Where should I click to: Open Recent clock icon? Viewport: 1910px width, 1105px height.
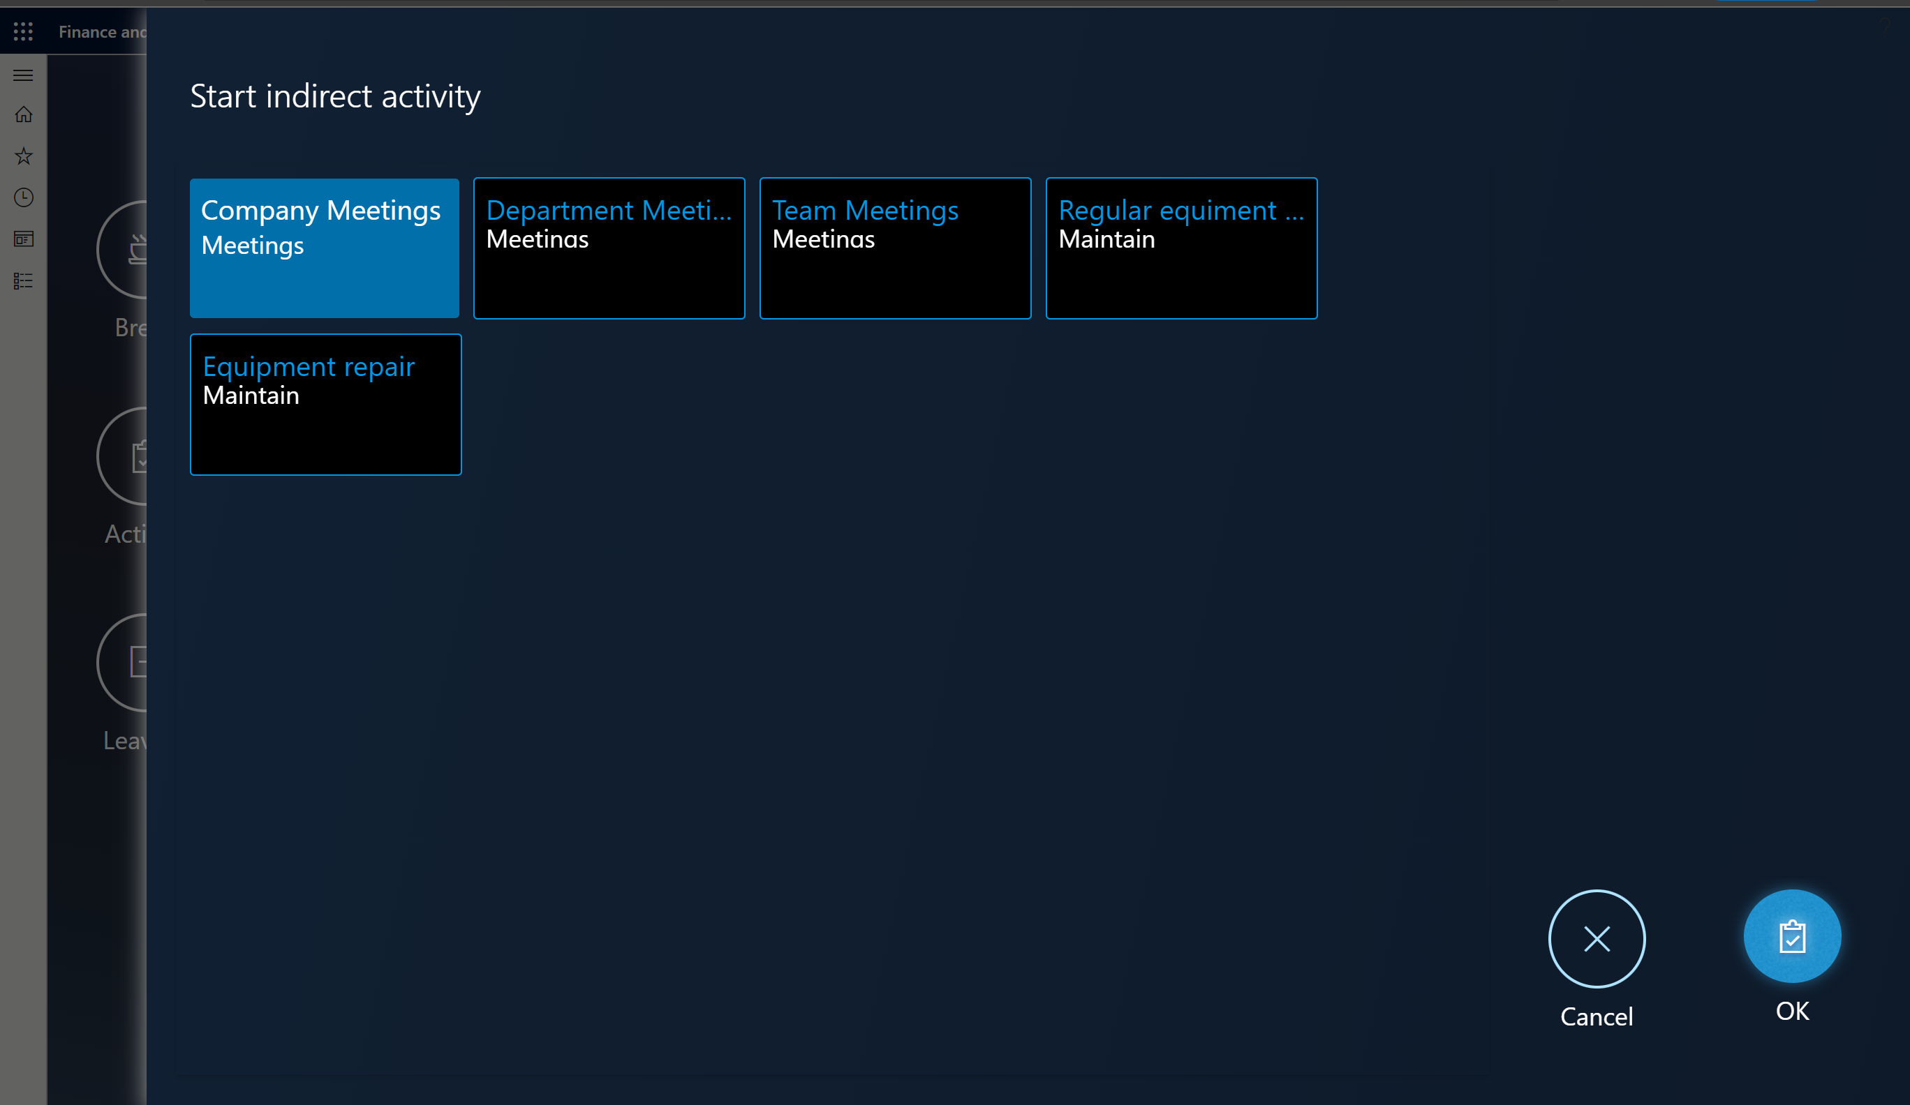point(24,197)
